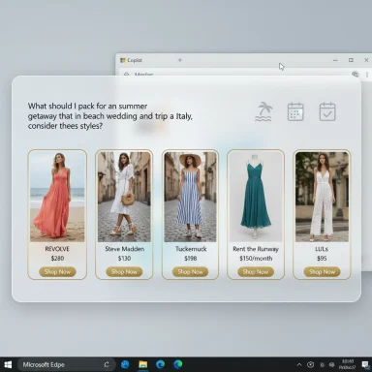Select the Tuckernuck brand name
The image size is (372, 372).
click(x=191, y=249)
